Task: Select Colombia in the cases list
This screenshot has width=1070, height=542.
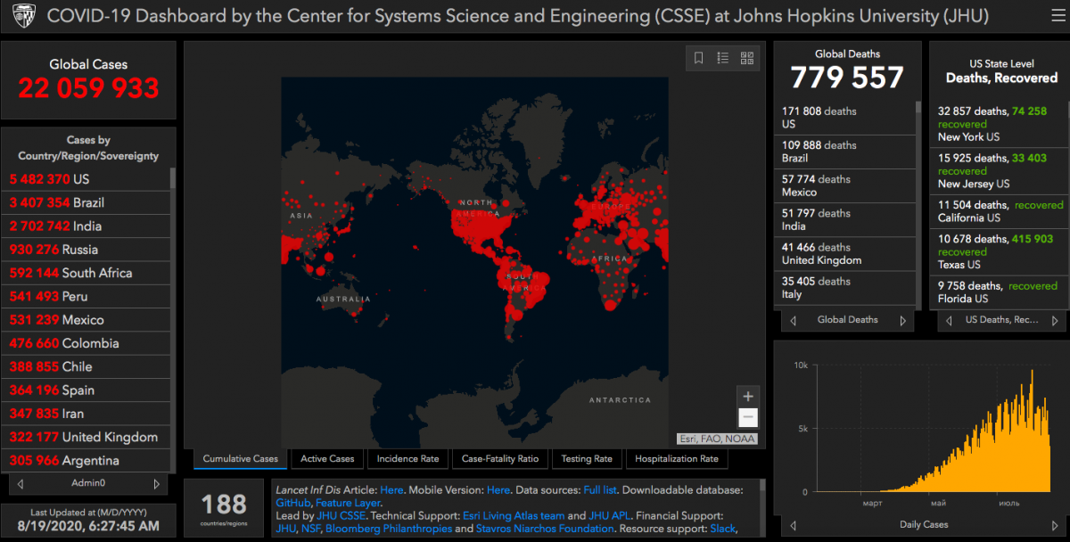Action: click(86, 343)
